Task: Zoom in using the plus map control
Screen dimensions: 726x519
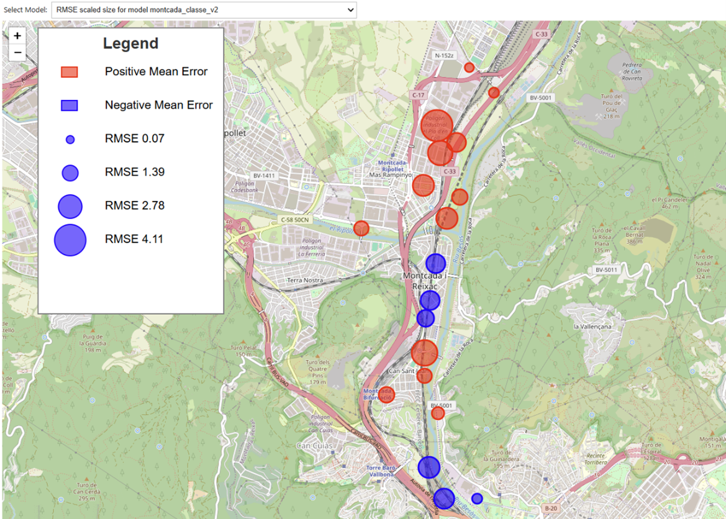Action: pyautogui.click(x=17, y=36)
